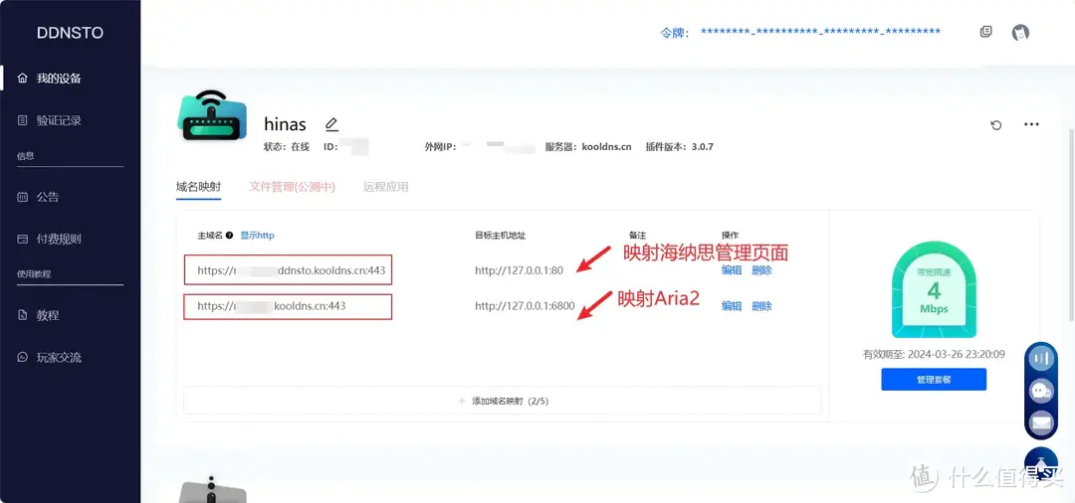This screenshot has width=1075, height=503.
Task: Open 付费规则 in sidebar
Action: tap(50, 239)
